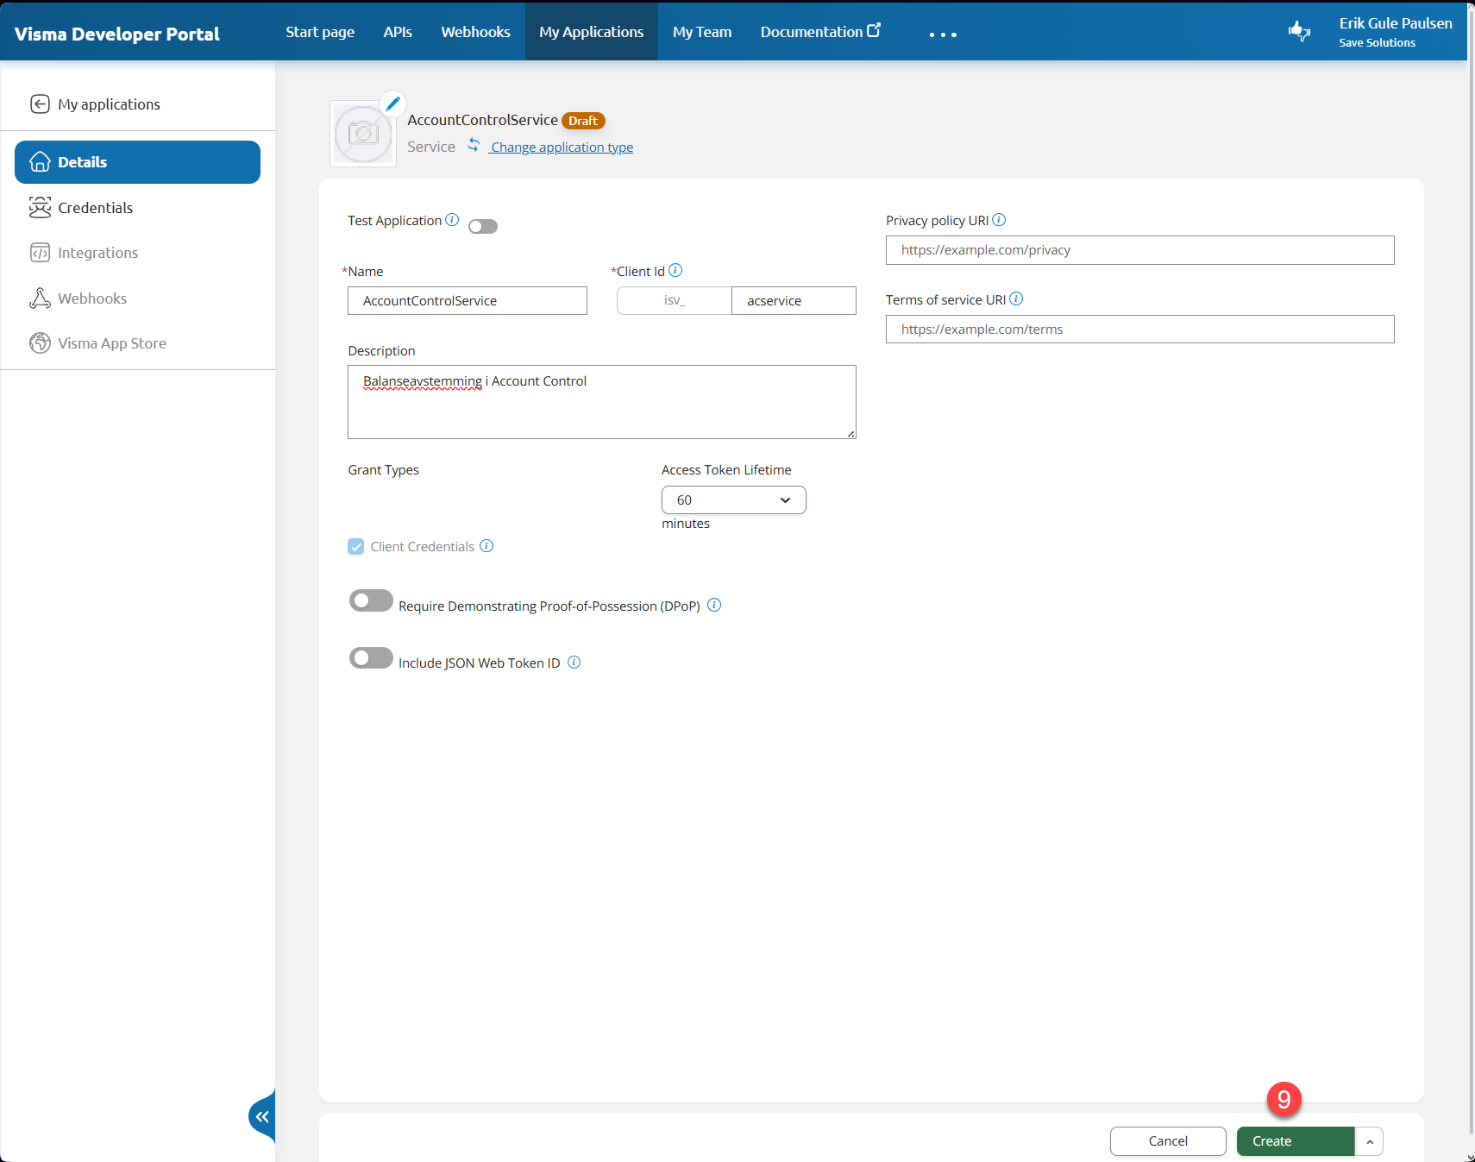Click the pencil edit icon on application logo
This screenshot has height=1162, width=1475.
(x=392, y=104)
